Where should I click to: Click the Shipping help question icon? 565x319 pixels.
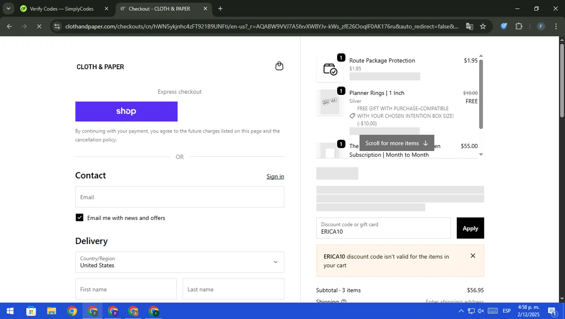tap(344, 301)
